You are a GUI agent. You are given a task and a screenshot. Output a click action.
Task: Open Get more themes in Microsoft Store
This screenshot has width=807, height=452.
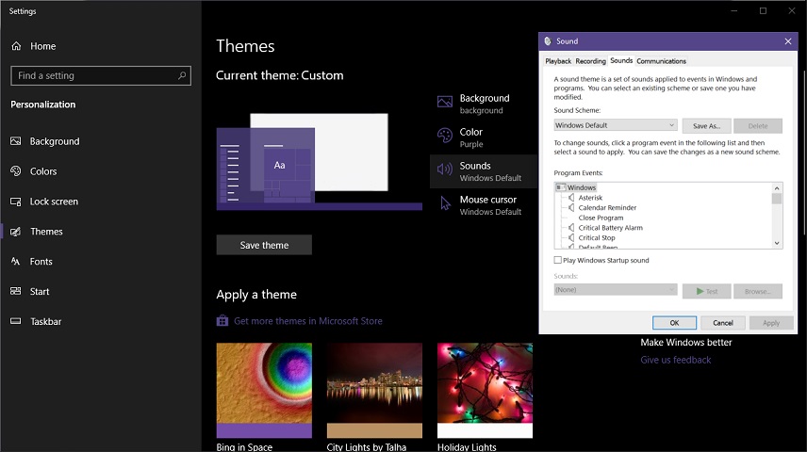tap(307, 321)
